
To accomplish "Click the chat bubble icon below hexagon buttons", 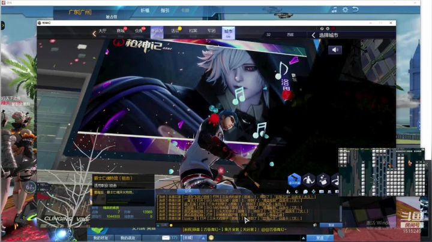I will click(x=305, y=192).
